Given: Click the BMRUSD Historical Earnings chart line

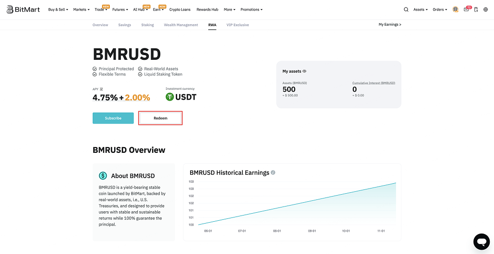Looking at the screenshot, I should [x=297, y=204].
